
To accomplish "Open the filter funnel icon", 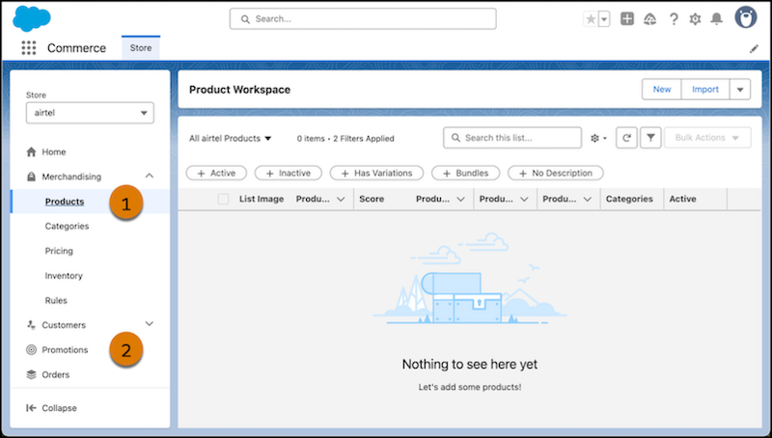I will [x=650, y=138].
